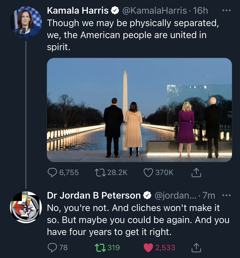This screenshot has height=258, width=240.
Task: Open Jordan Peterson's profile avatar
Action: [x=26, y=207]
